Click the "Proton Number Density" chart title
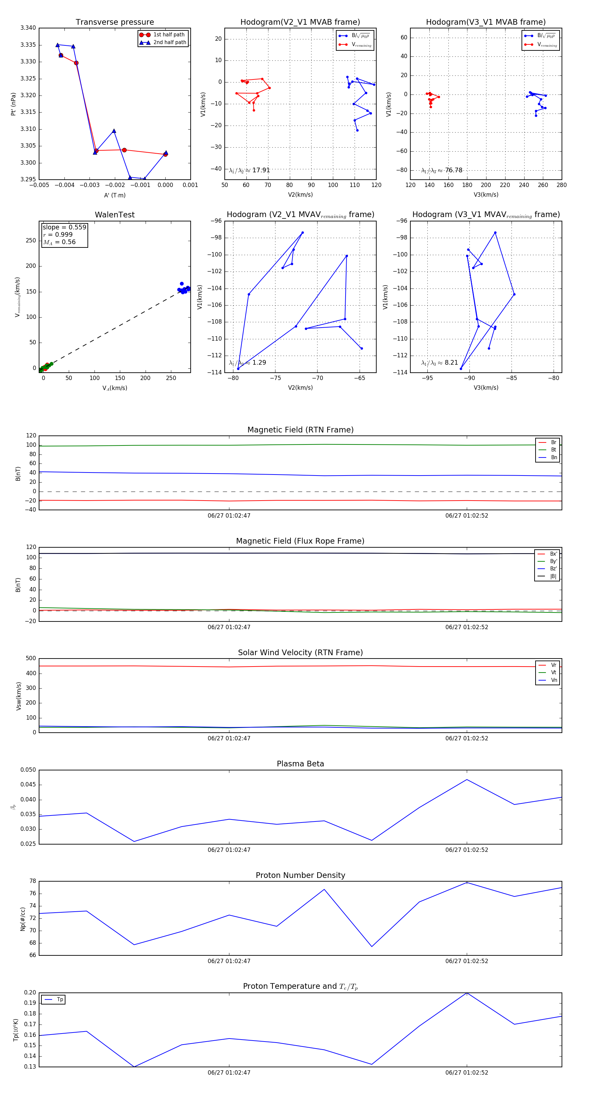Image resolution: width=601 pixels, height=1102 pixels. (x=300, y=875)
